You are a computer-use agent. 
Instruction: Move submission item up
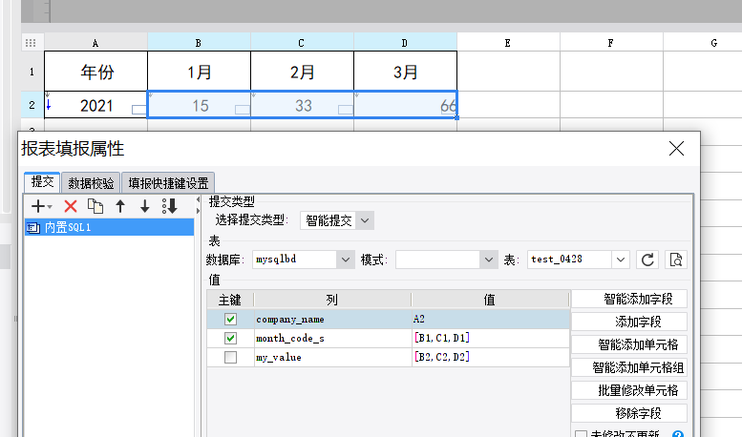click(x=120, y=206)
